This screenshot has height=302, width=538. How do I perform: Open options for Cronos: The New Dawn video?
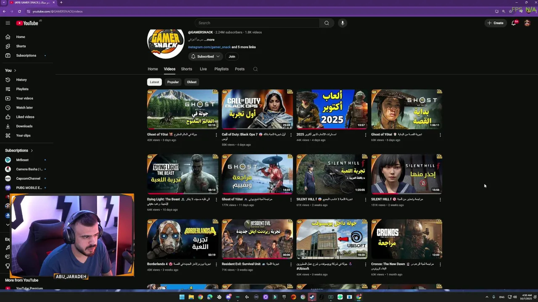[x=440, y=264]
